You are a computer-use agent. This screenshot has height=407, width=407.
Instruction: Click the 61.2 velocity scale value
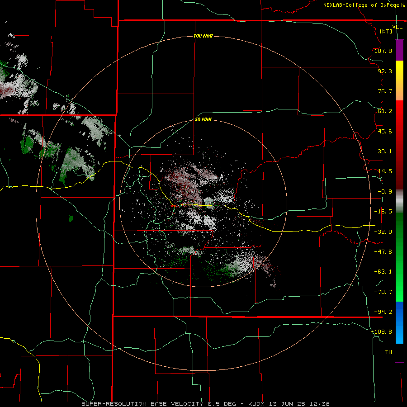385,111
